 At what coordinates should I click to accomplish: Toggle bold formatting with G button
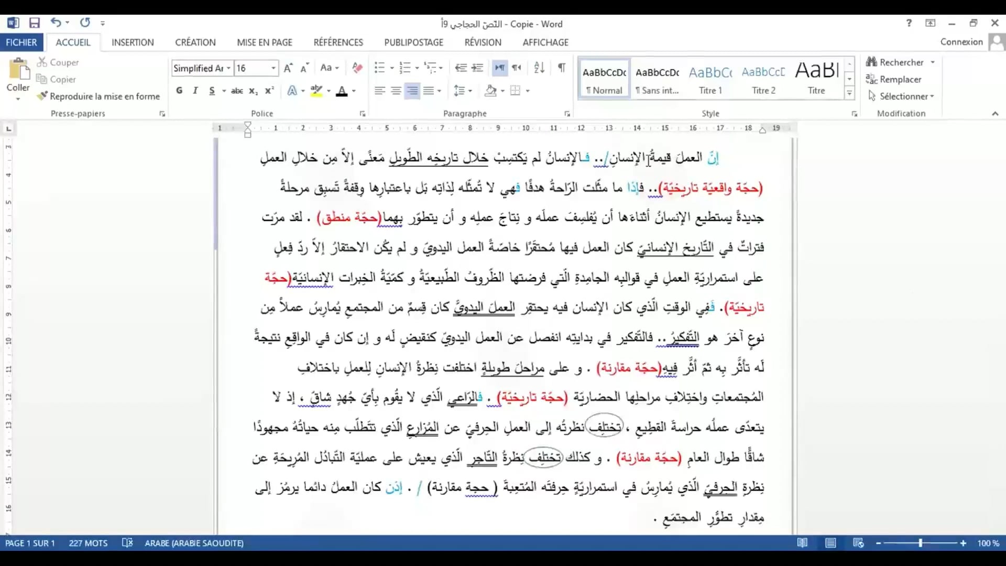[179, 91]
